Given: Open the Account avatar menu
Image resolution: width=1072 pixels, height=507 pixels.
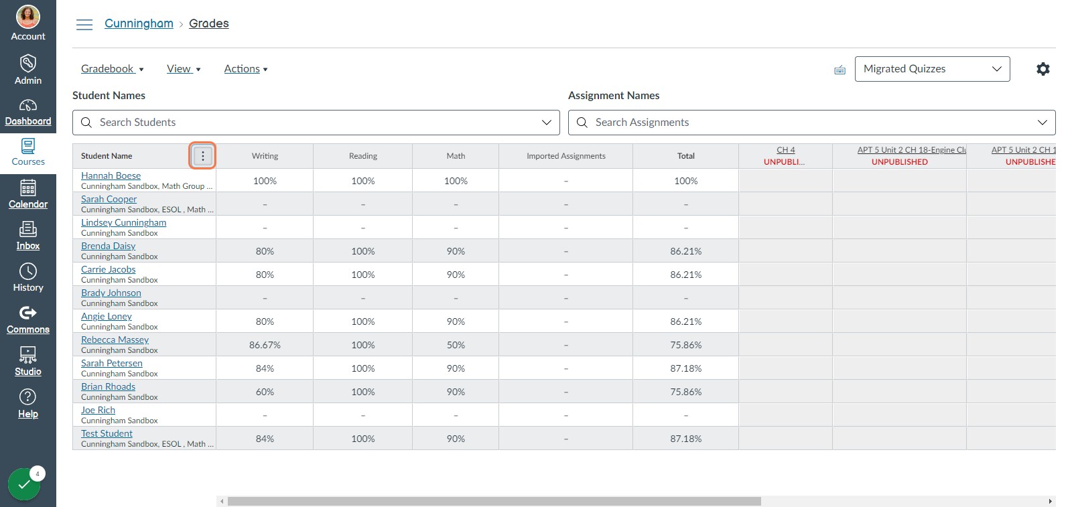Looking at the screenshot, I should tap(28, 17).
